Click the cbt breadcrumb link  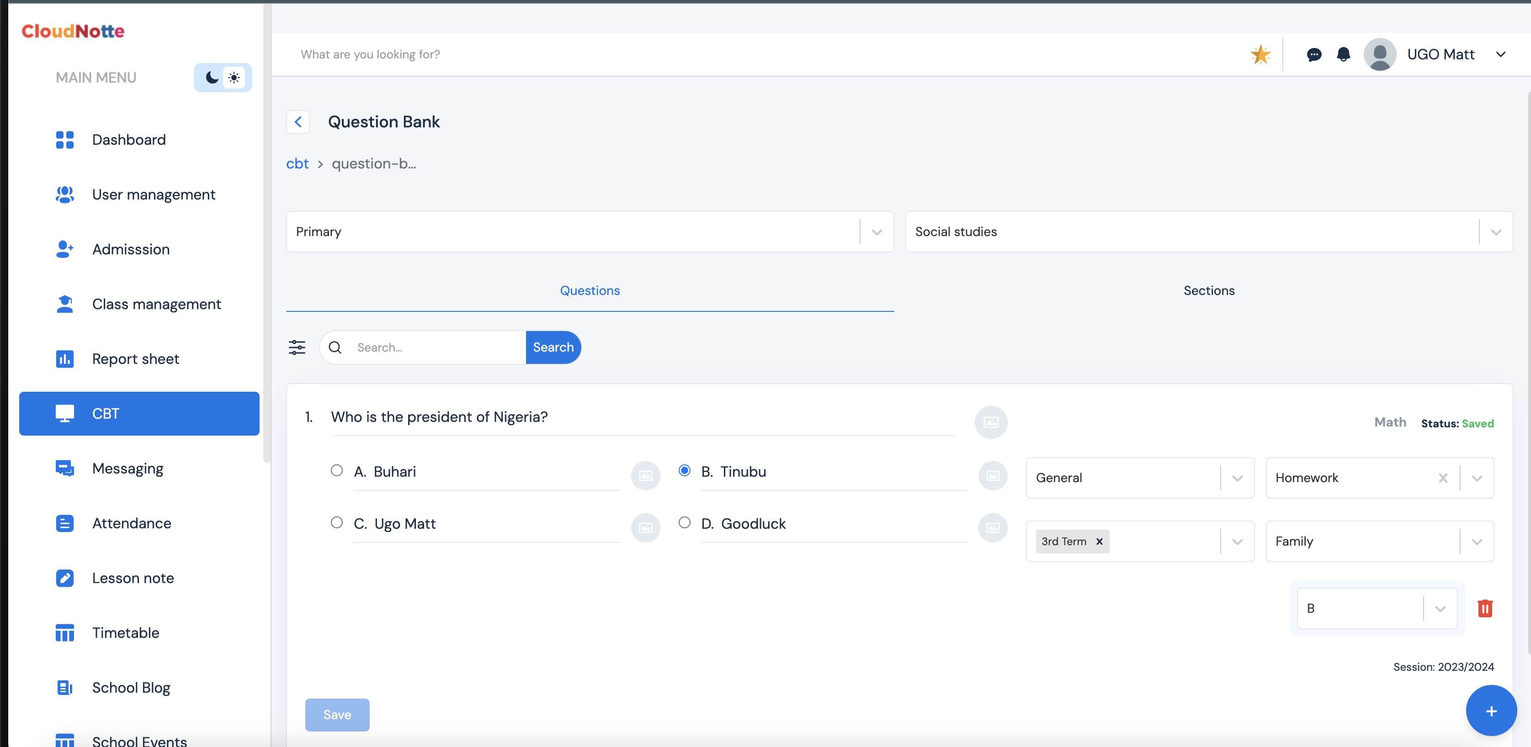(x=297, y=163)
